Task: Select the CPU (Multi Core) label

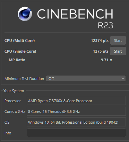Action: pyautogui.click(x=19, y=41)
